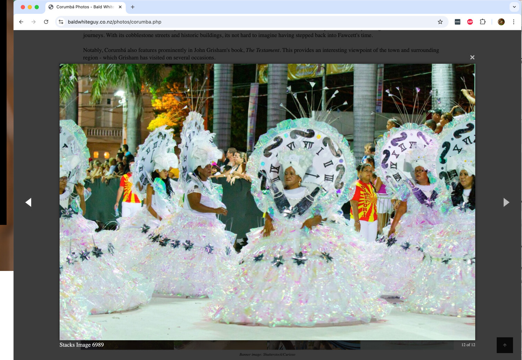View site information icon in address bar
This screenshot has height=360, width=522.
[x=61, y=22]
